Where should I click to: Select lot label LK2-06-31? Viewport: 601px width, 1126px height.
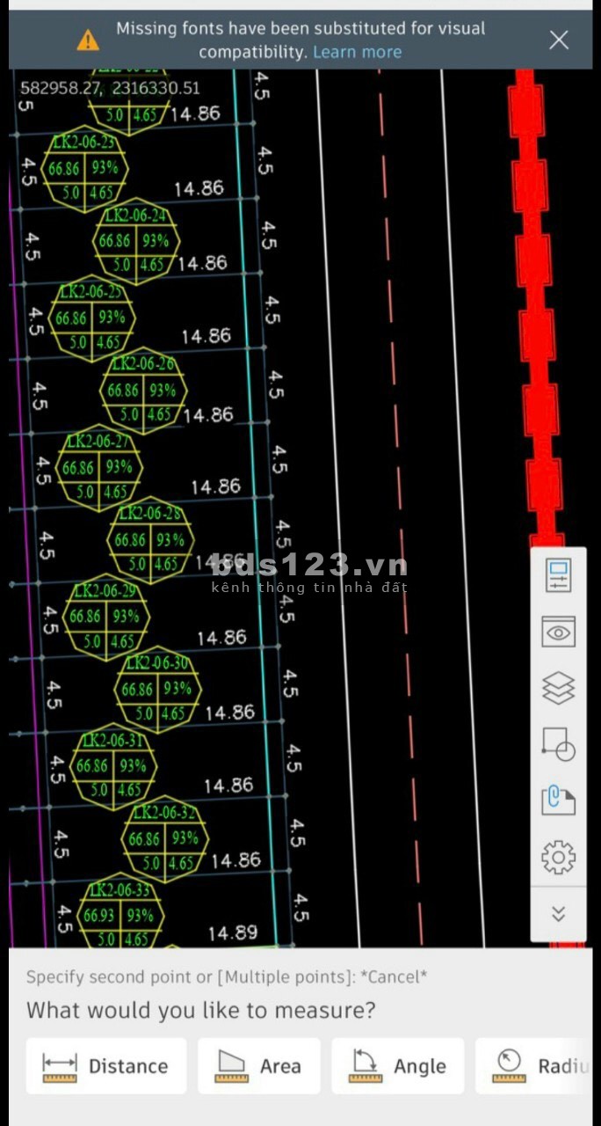pyautogui.click(x=112, y=741)
